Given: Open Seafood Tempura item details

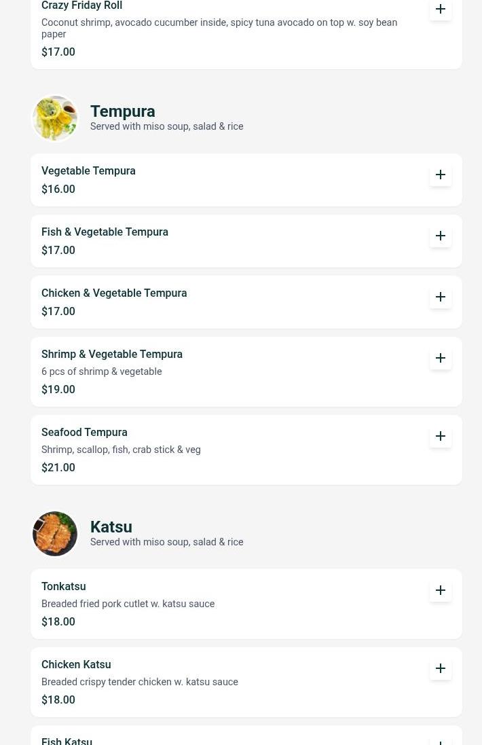Looking at the screenshot, I should [x=246, y=450].
